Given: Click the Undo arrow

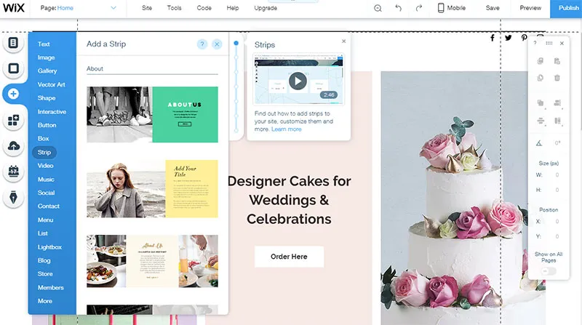Looking at the screenshot, I should coord(398,8).
